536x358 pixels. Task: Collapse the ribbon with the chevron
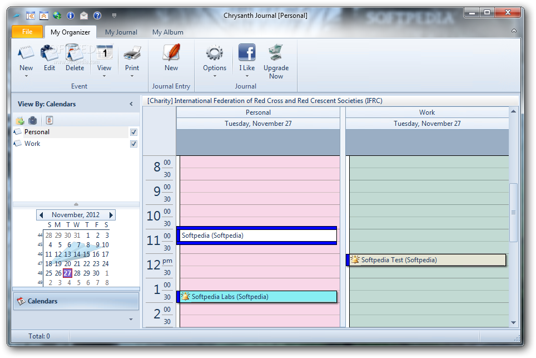point(514,31)
